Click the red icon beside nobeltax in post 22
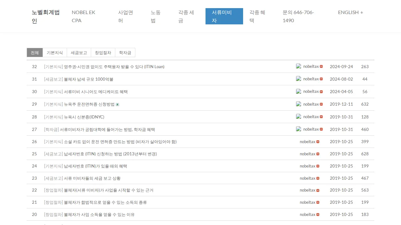The image size is (401, 225). [x=318, y=190]
